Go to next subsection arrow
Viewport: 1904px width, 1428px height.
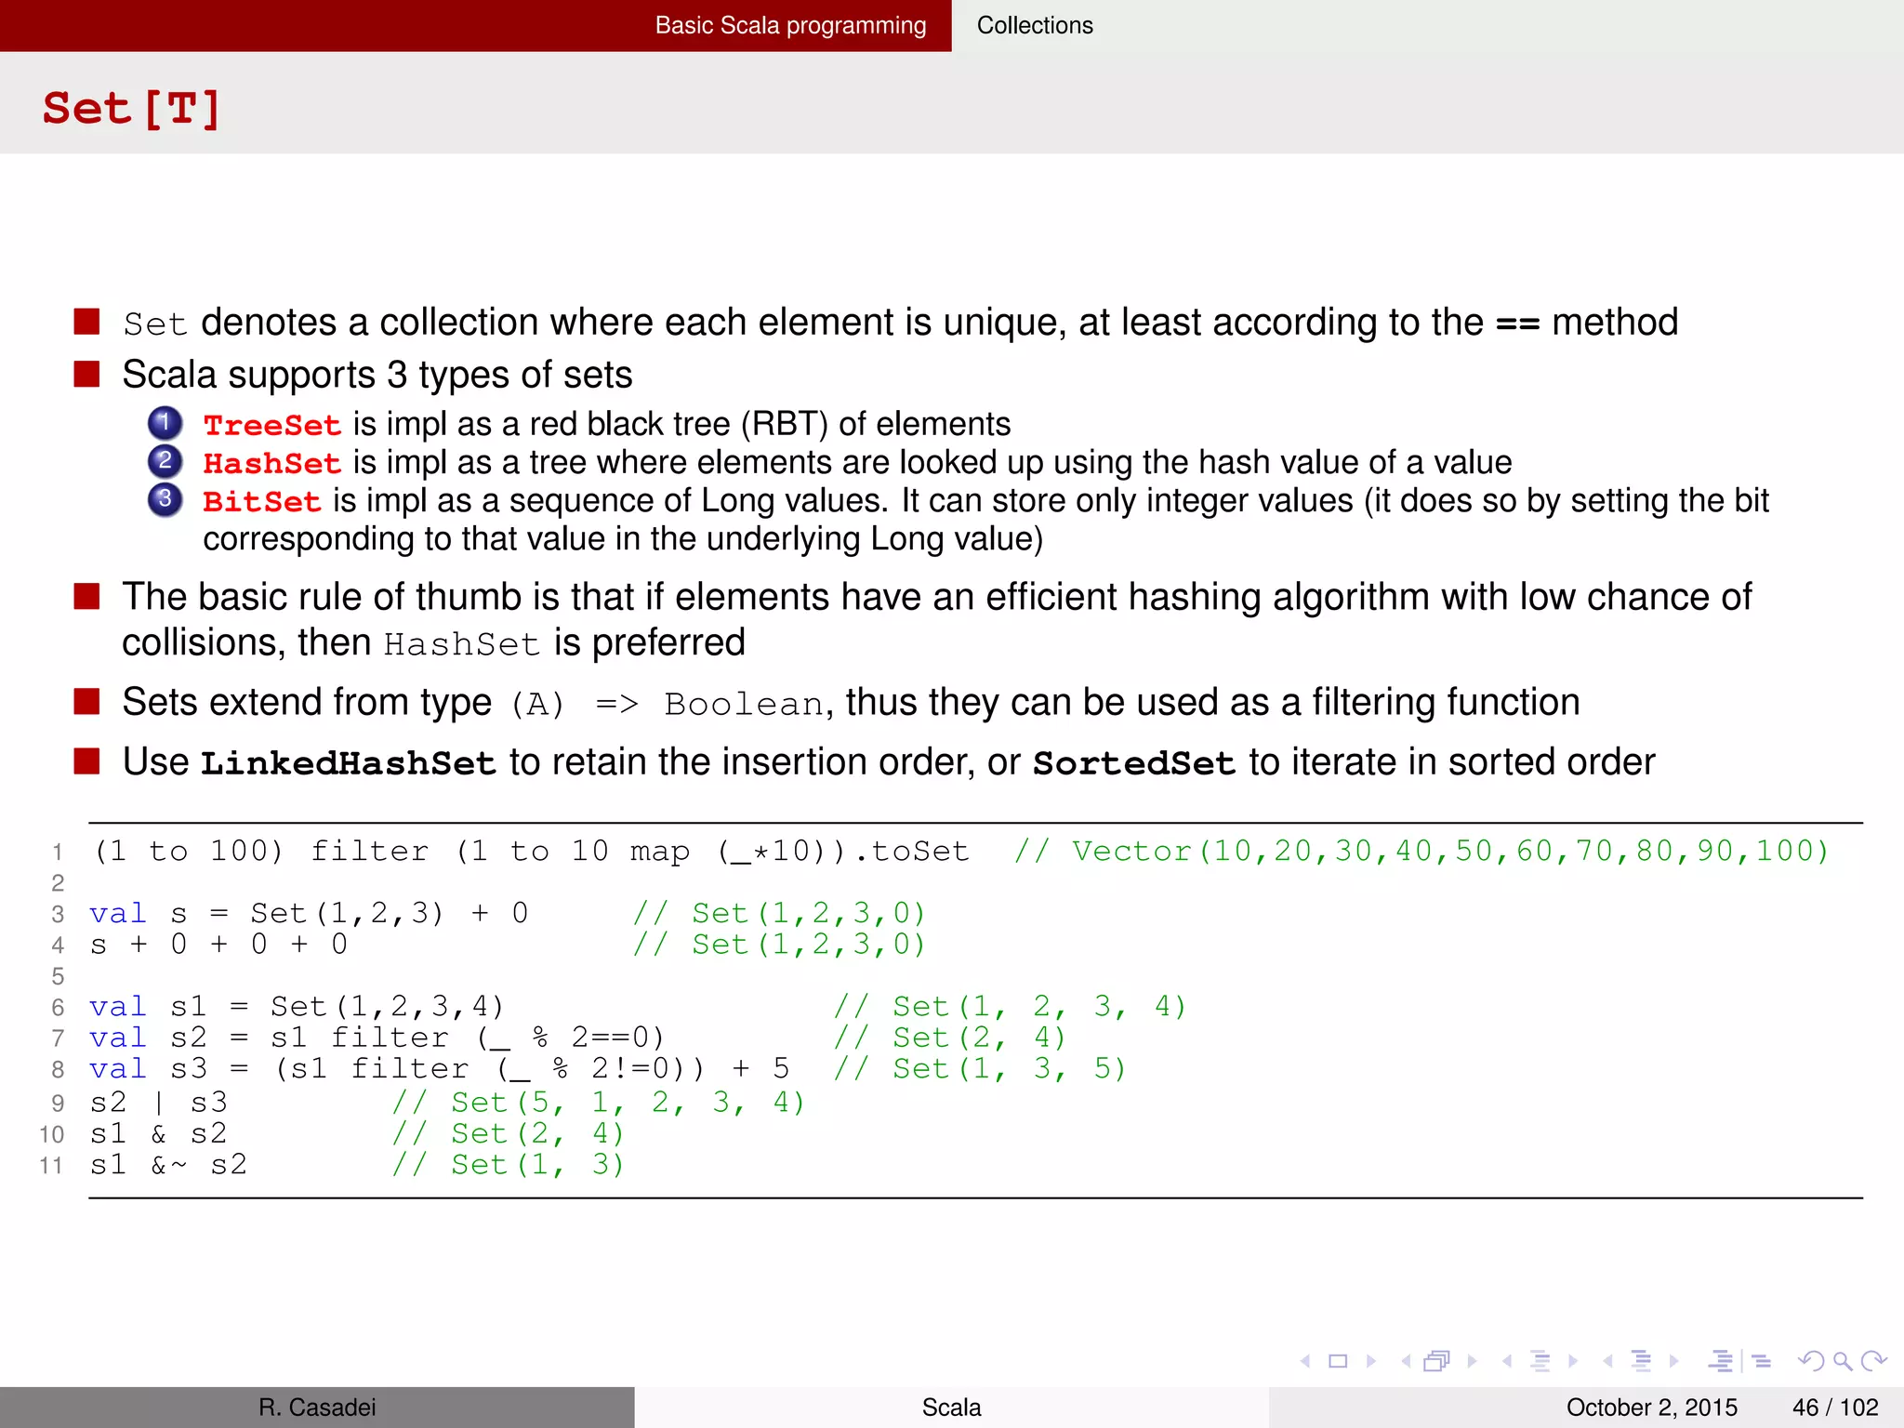[1573, 1361]
